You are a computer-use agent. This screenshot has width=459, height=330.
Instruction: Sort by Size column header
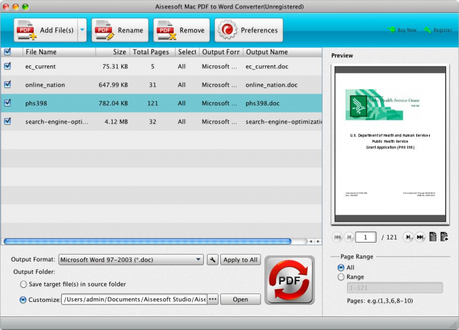point(113,52)
